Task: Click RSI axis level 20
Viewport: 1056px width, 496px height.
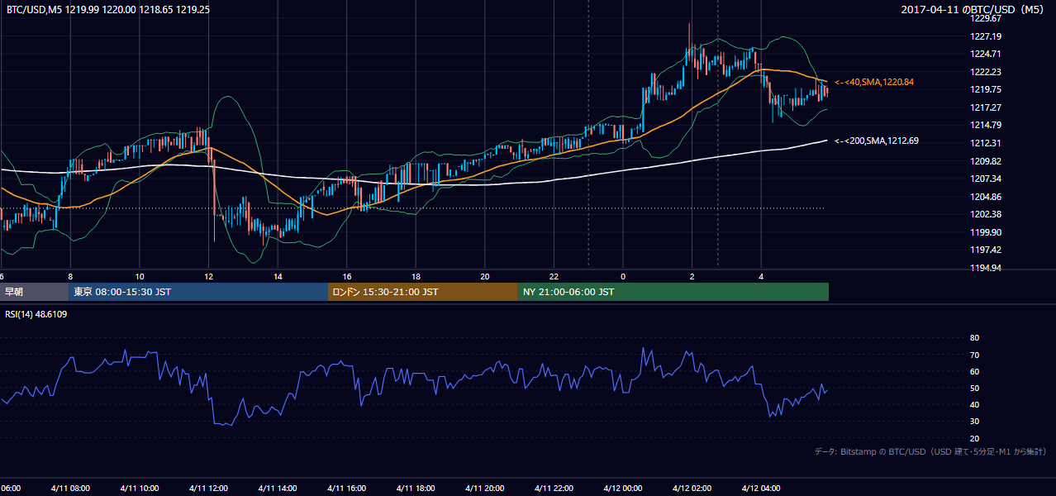Action: coord(974,438)
